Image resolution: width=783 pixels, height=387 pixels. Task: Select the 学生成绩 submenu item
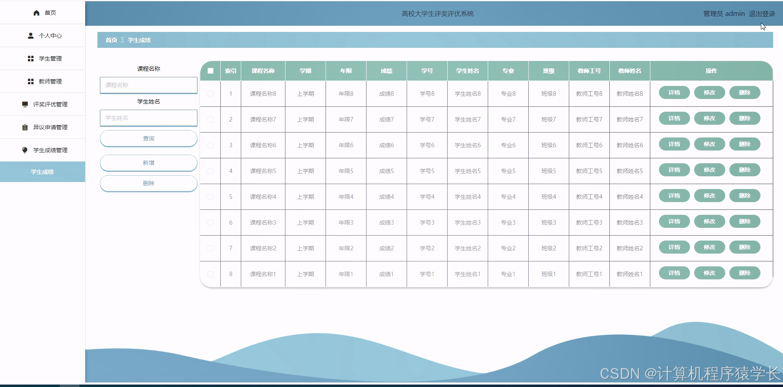click(x=43, y=172)
